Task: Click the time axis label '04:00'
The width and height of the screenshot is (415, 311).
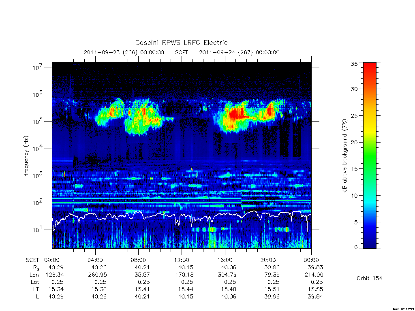Action: tap(95, 260)
